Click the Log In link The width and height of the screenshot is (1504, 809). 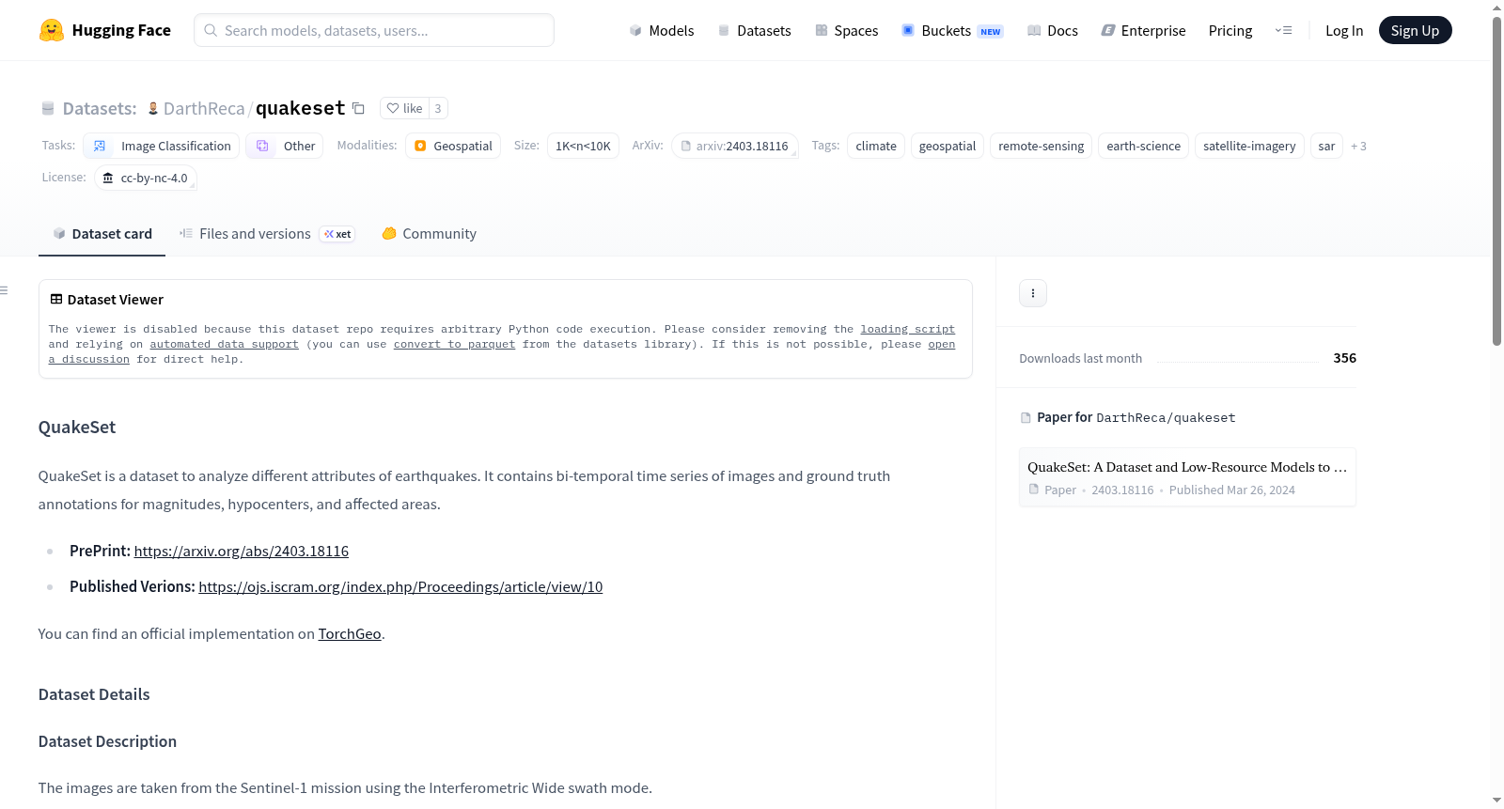[x=1344, y=30]
